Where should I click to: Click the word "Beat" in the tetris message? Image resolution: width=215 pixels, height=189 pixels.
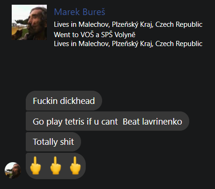coord(131,122)
